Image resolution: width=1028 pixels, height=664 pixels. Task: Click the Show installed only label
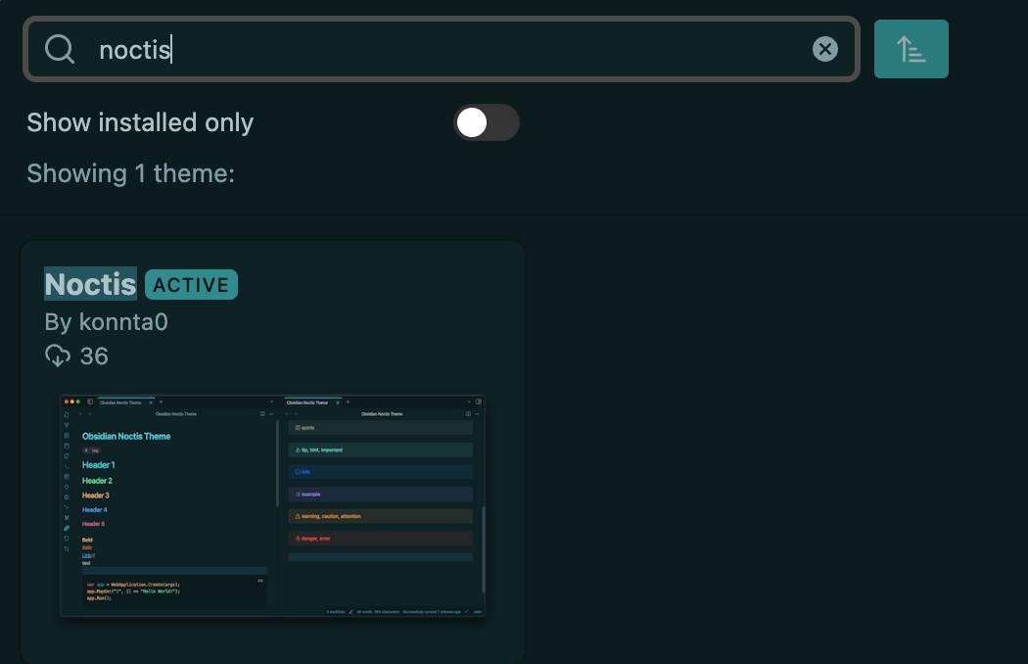[140, 122]
